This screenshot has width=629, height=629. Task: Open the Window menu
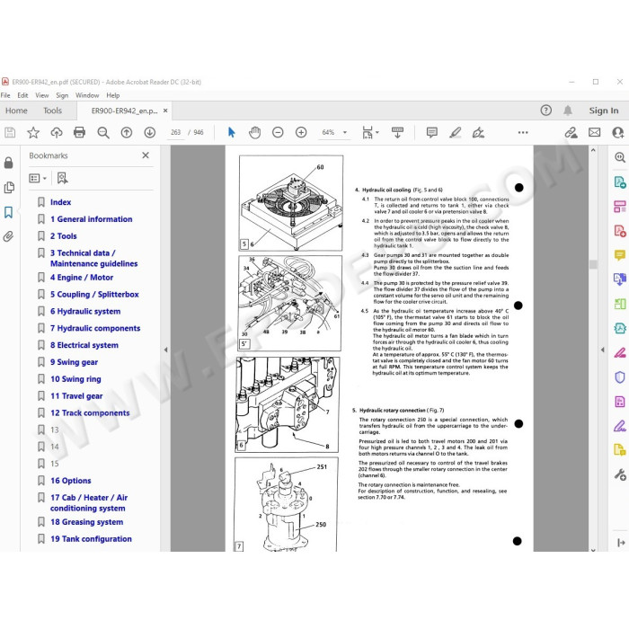tap(87, 95)
